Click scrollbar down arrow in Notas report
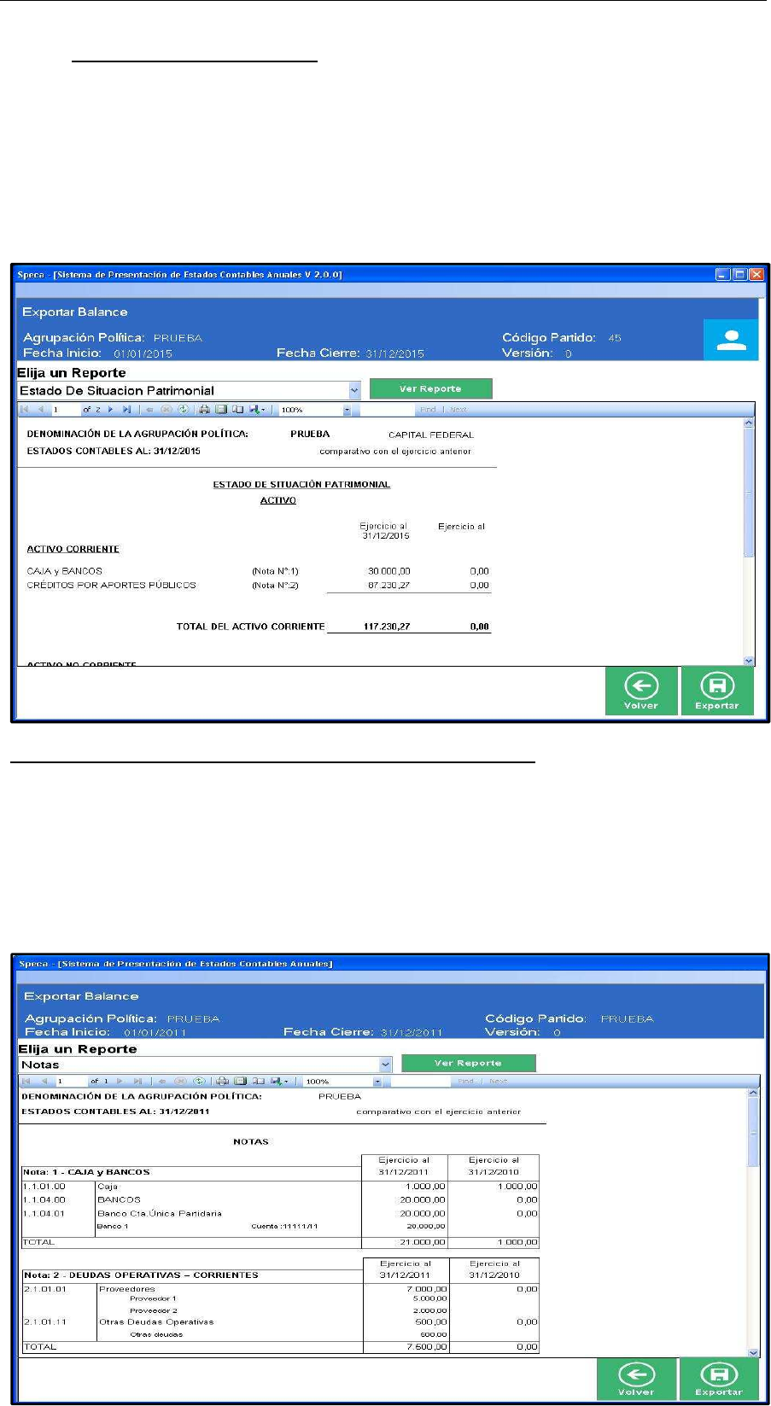771x1406 pixels. tap(753, 1352)
